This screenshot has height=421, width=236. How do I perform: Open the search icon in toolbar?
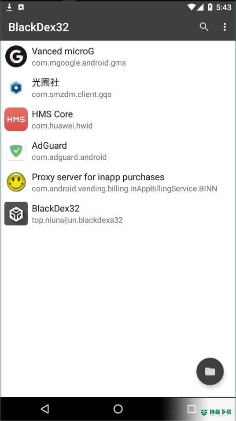pyautogui.click(x=204, y=27)
